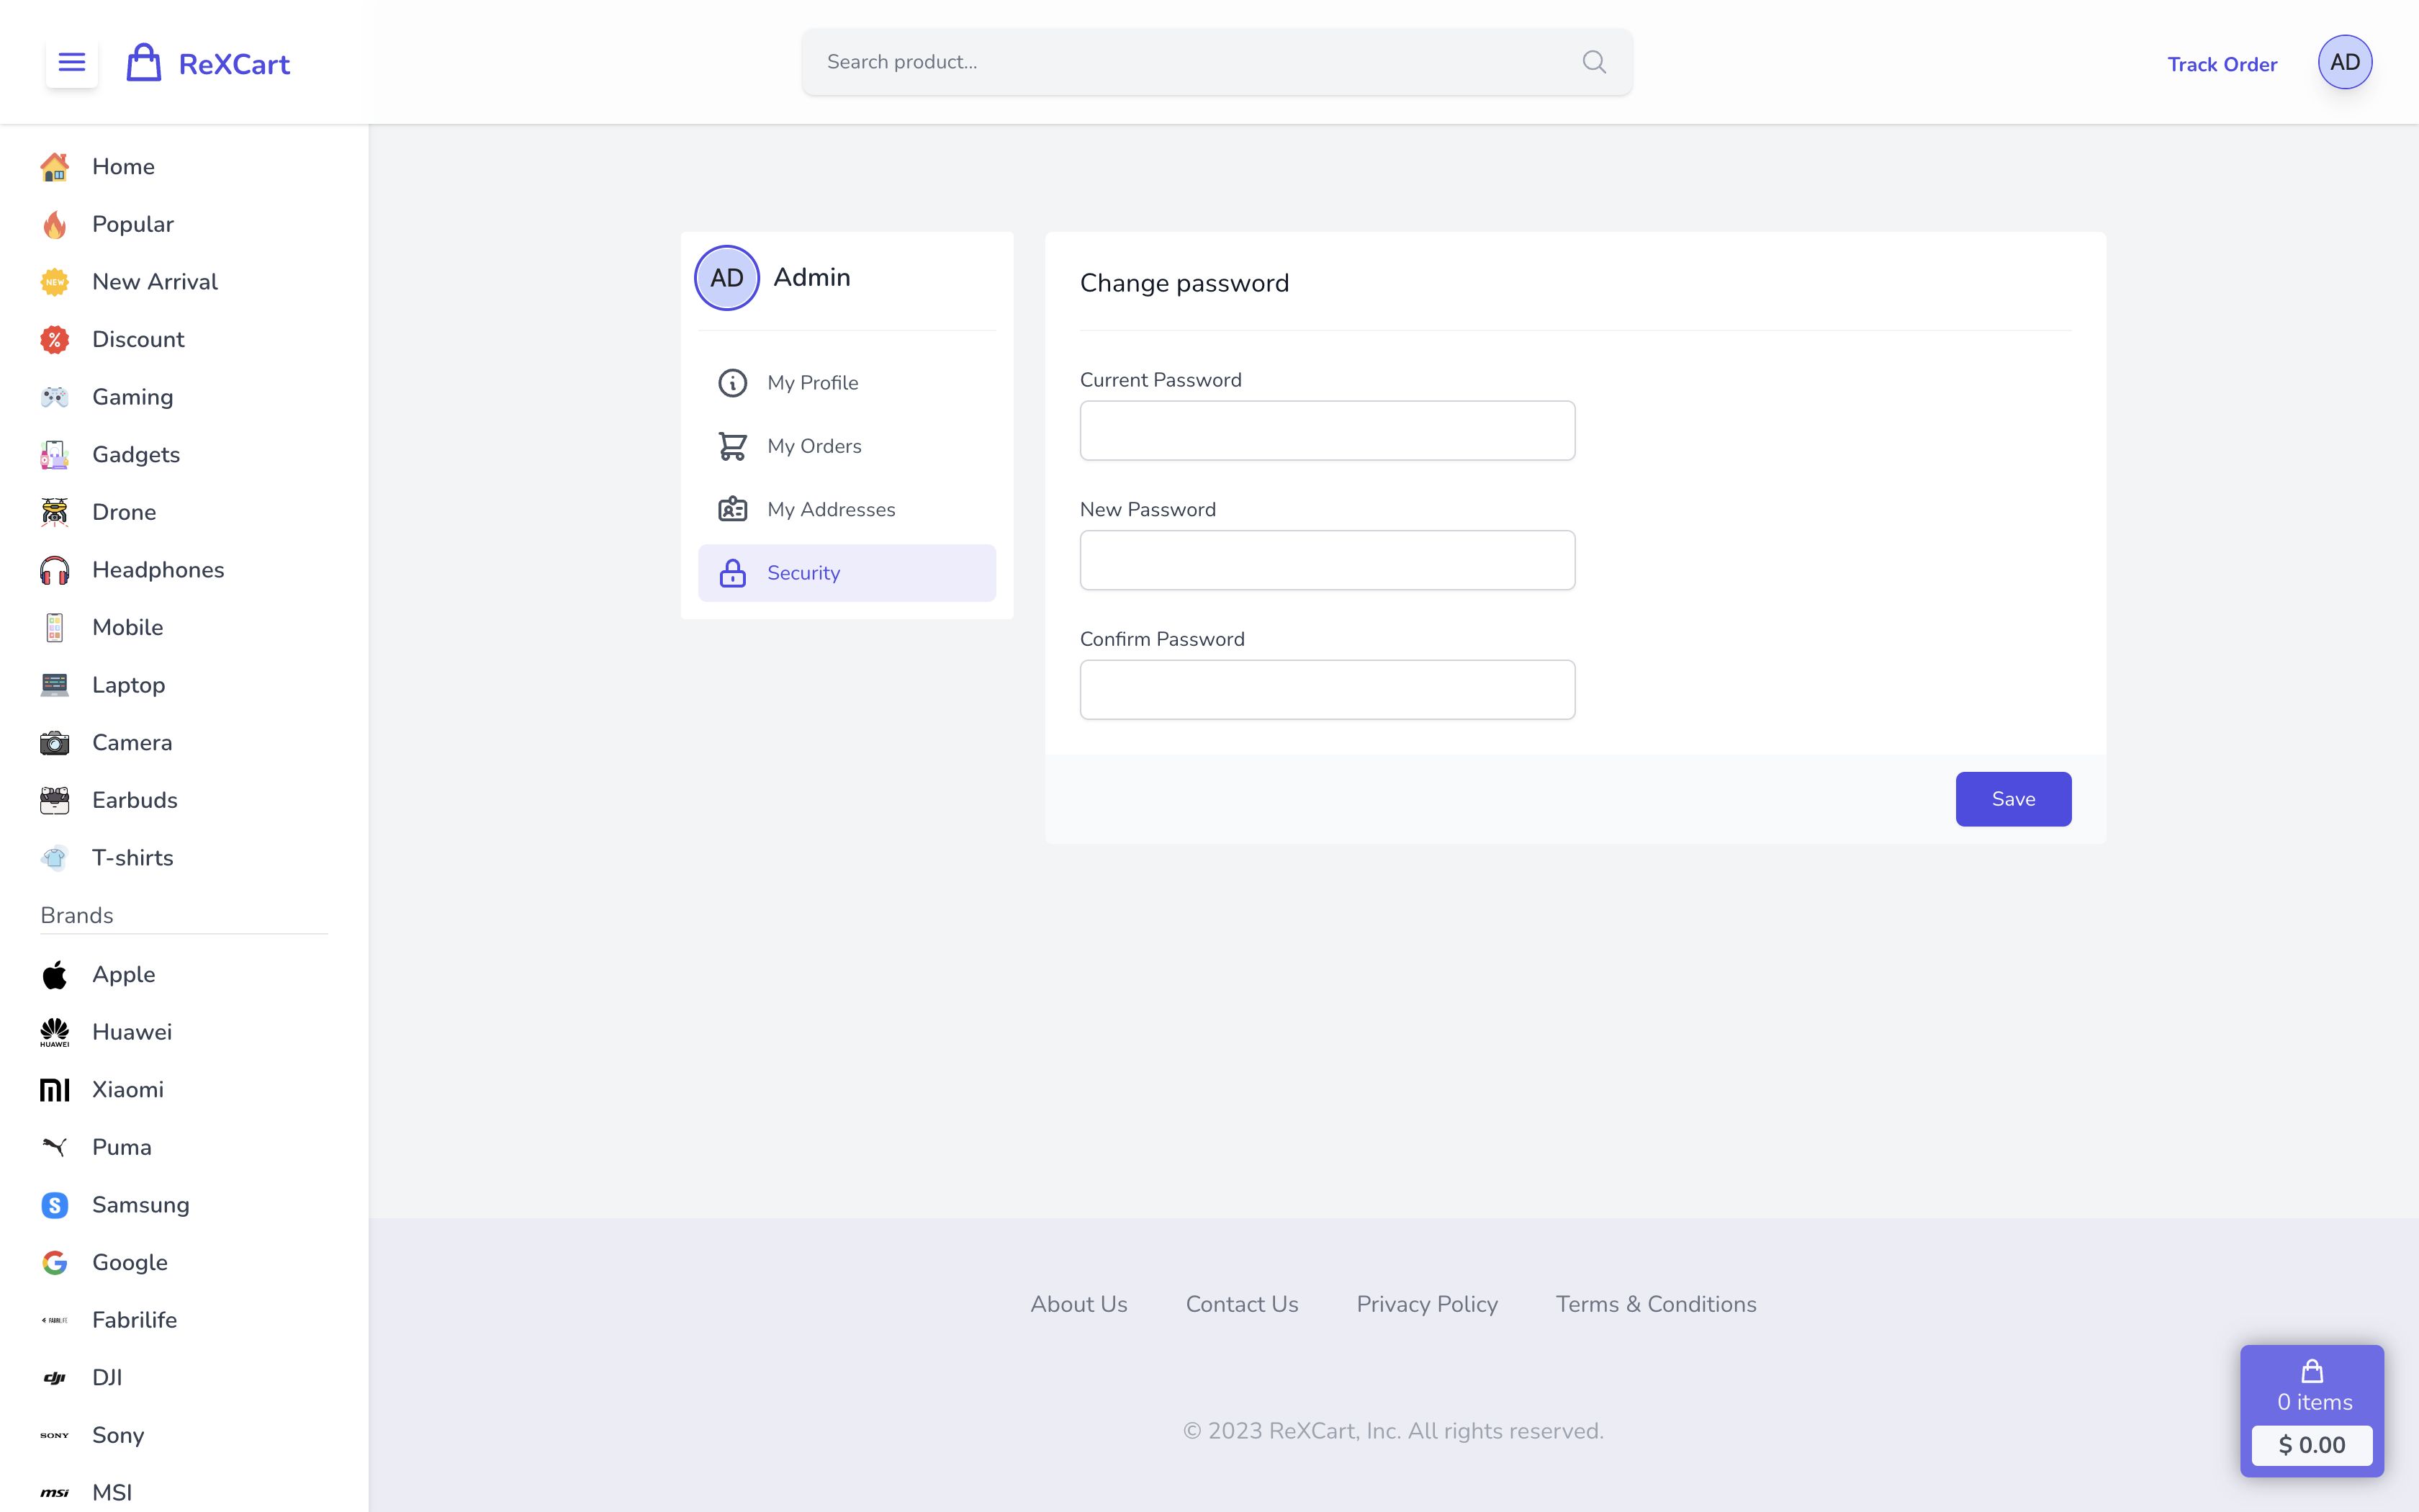The width and height of the screenshot is (2419, 1512).
Task: Click the Drone icon
Action: point(55,512)
